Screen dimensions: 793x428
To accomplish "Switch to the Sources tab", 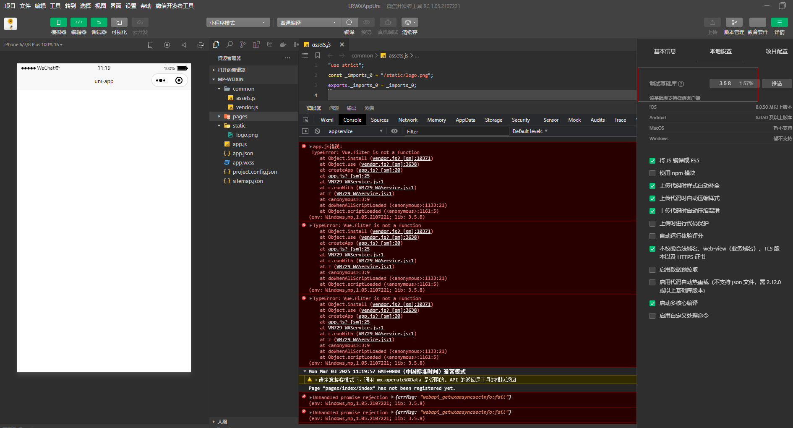I will point(380,120).
